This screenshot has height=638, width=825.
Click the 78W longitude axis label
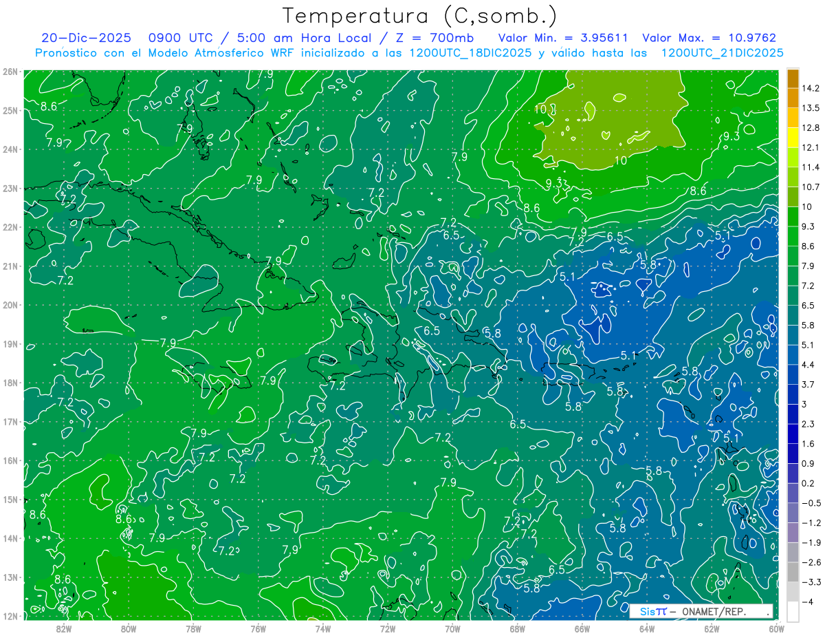pos(193,628)
